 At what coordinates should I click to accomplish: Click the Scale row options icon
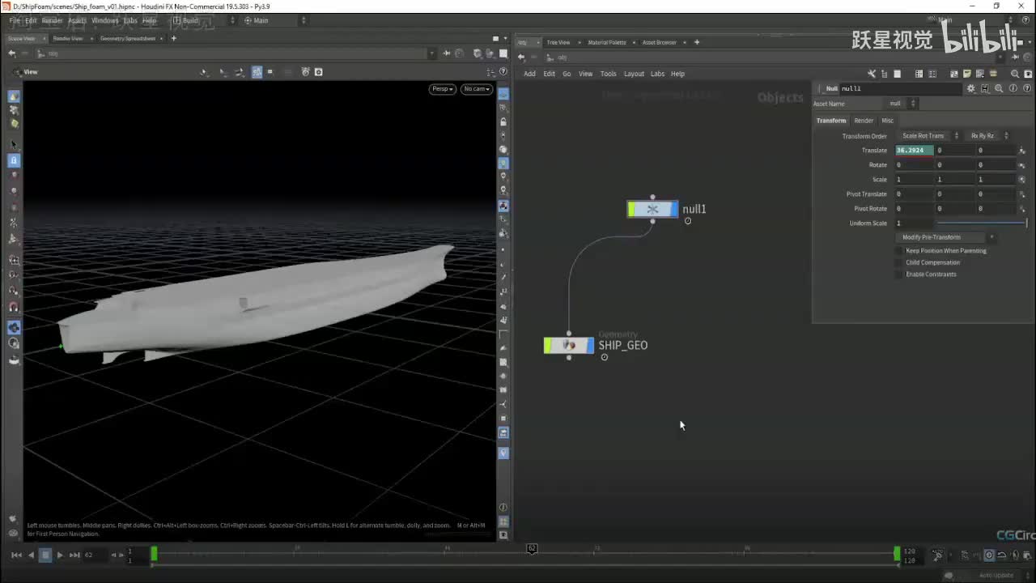[1022, 180]
